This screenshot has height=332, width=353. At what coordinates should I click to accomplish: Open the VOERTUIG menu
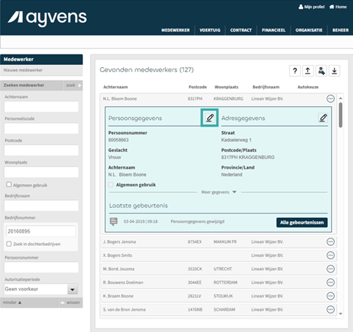pos(210,30)
